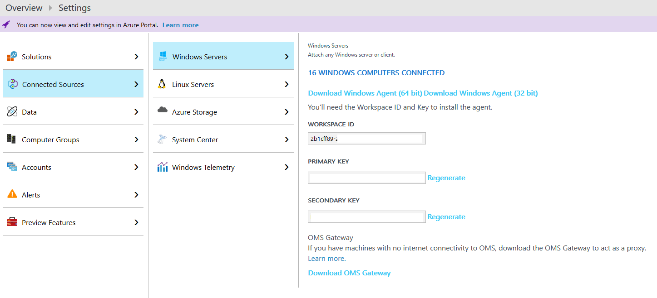Click Download OMS Gateway link
The width and height of the screenshot is (657, 298).
[x=349, y=273]
